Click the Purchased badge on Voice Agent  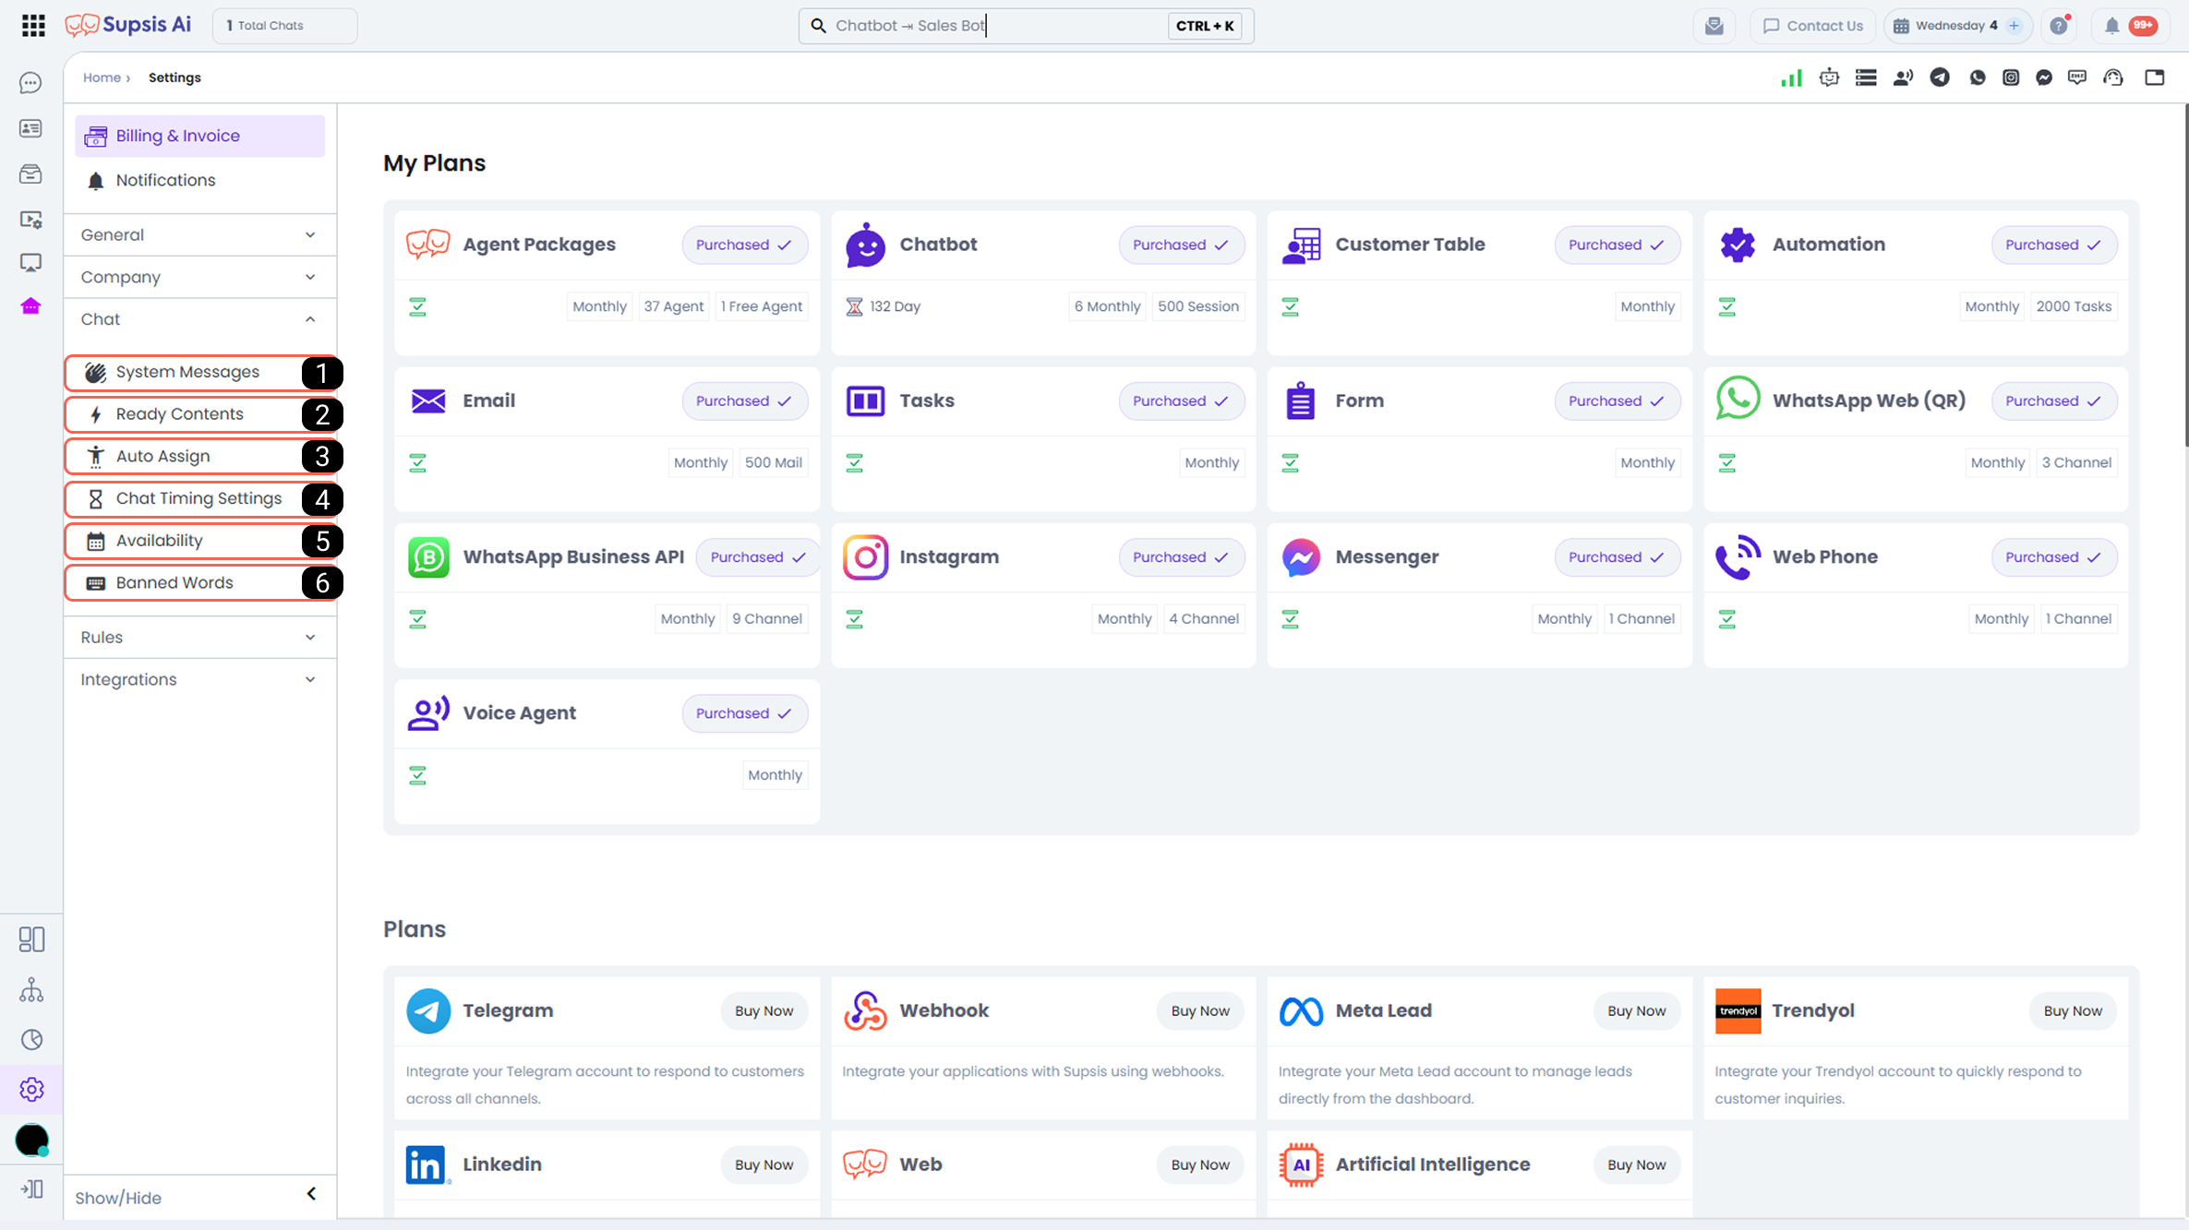(x=744, y=713)
